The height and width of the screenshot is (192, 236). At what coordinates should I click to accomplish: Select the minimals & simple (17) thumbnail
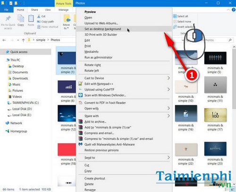point(215,119)
